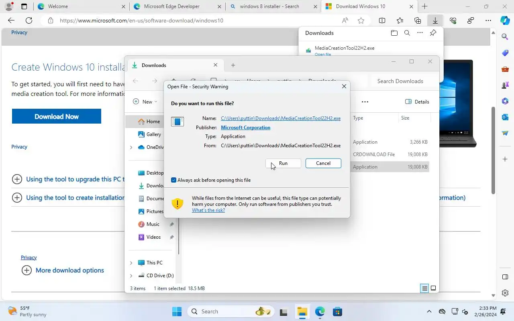
Task: Open Videos in File Explorer sidebar
Action: point(153,237)
